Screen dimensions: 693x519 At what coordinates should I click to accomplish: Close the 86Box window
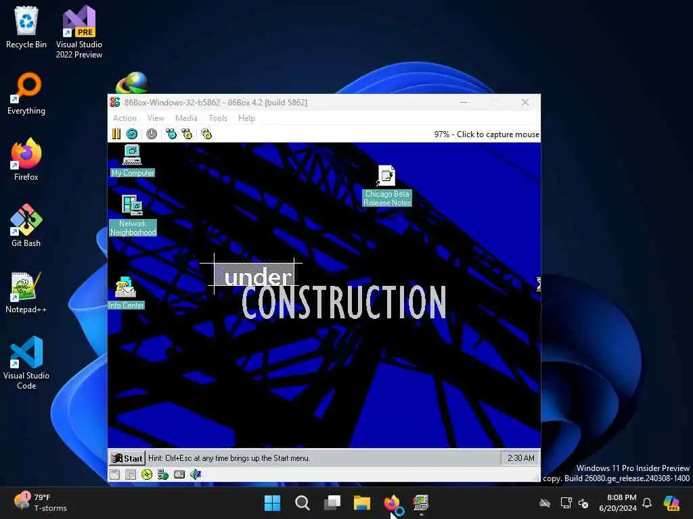[x=525, y=103]
